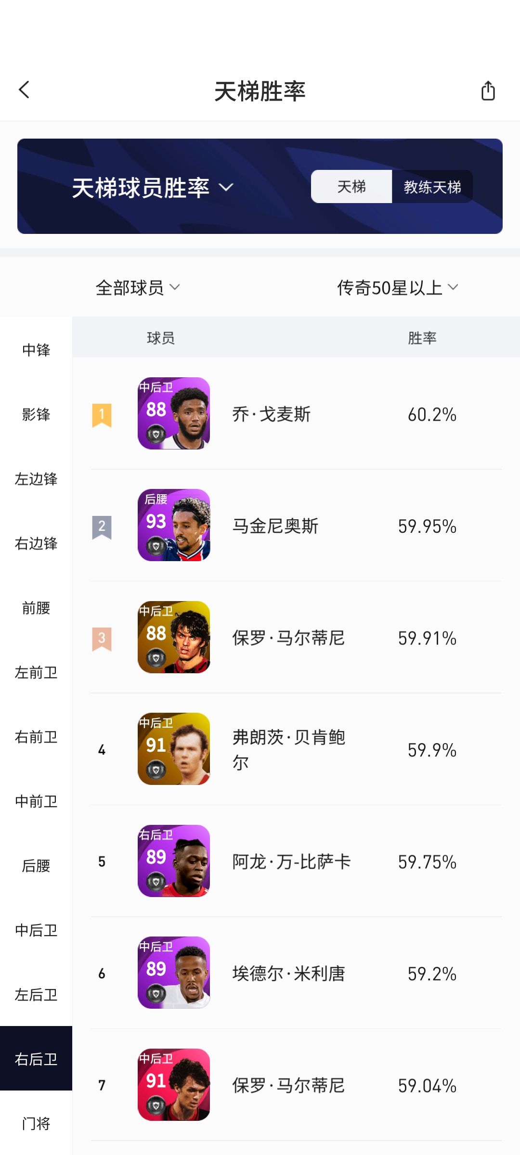Image resolution: width=520 pixels, height=1155 pixels.
Task: Tap 胜率 column header
Action: pyautogui.click(x=422, y=338)
